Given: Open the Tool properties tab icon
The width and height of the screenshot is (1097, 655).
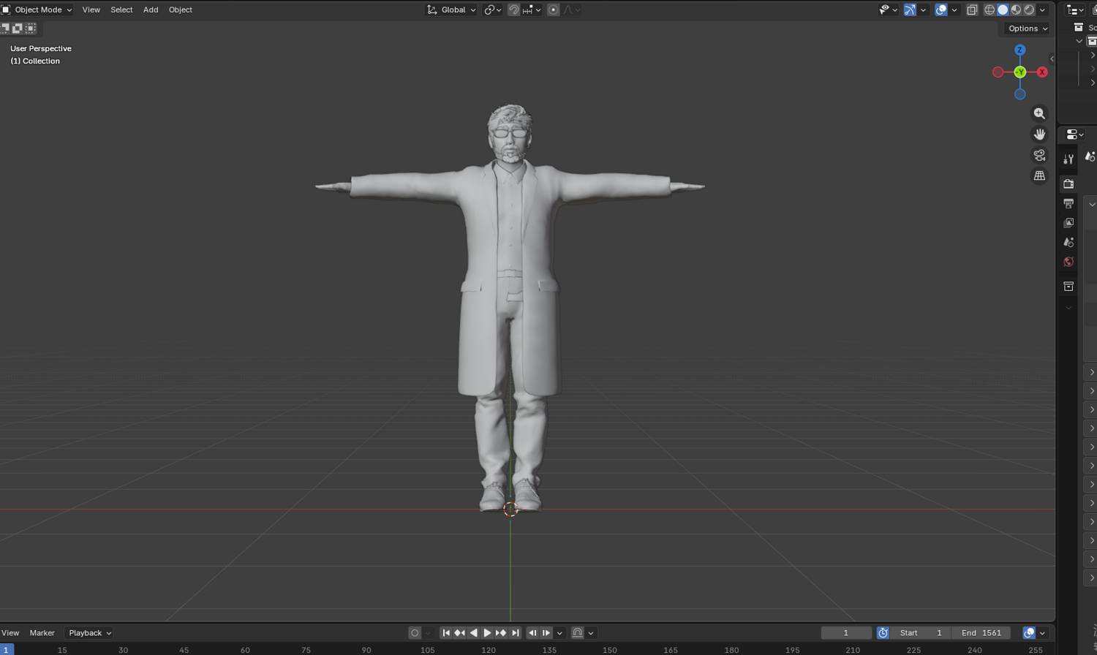Looking at the screenshot, I should click(1068, 159).
